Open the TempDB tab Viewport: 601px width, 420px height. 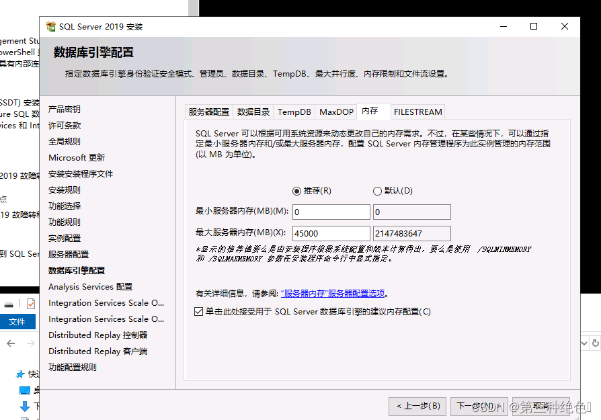pyautogui.click(x=294, y=112)
